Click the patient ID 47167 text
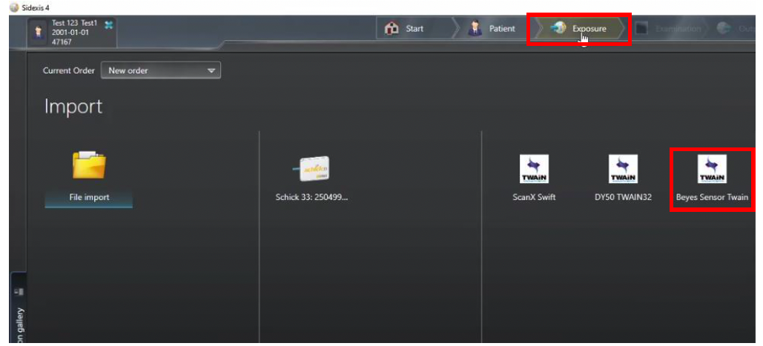 pyautogui.click(x=62, y=41)
